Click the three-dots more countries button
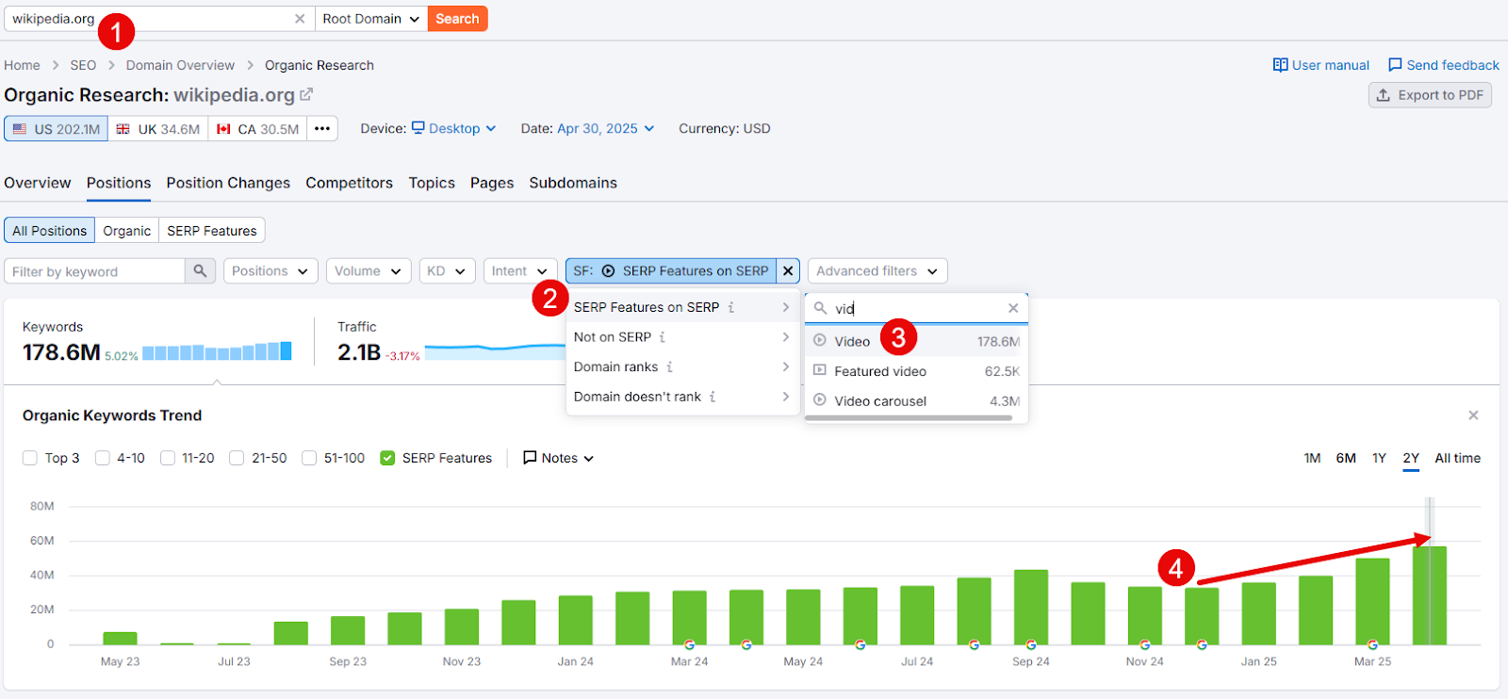Screen dimensions: 1508x699 [322, 129]
